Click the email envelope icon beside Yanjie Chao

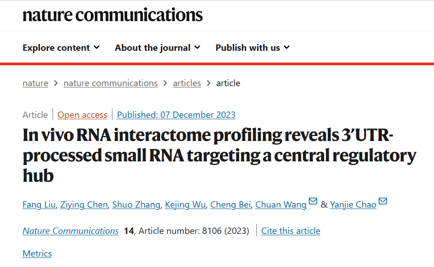[x=383, y=201]
